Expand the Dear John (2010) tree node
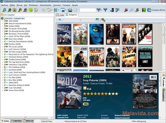The image size is (166, 123). (2, 39)
